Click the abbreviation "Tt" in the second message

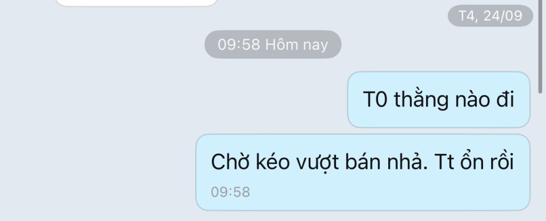tap(445, 162)
